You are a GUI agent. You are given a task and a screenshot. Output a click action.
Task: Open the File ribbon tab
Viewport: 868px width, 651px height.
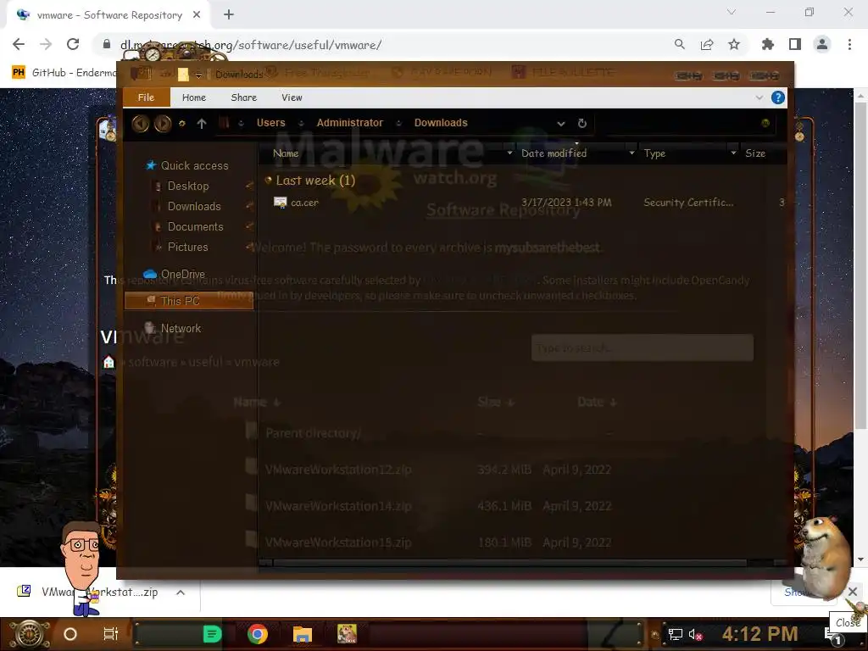[146, 97]
